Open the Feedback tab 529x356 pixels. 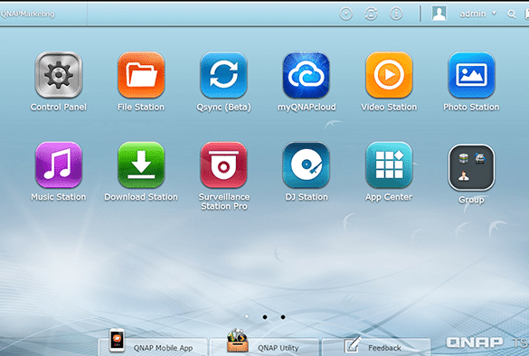(x=376, y=347)
